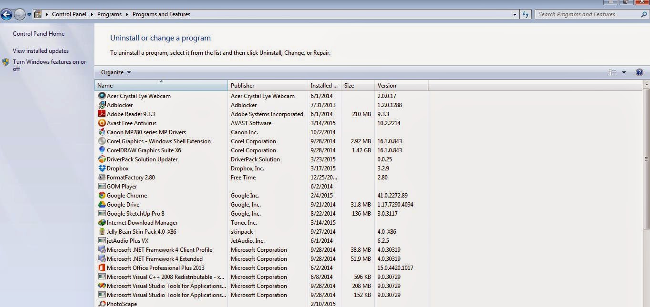The width and height of the screenshot is (650, 307).
Task: Click the search magnifier icon
Action: click(x=643, y=14)
